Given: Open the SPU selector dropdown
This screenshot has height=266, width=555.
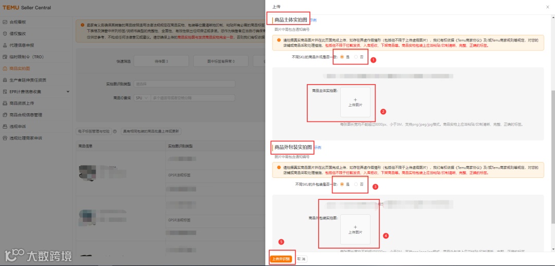Looking at the screenshot, I should click(x=142, y=98).
